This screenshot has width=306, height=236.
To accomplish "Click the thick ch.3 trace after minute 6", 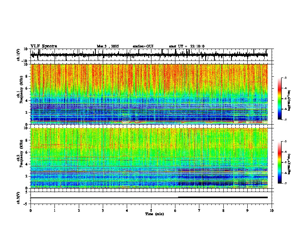I will click(x=223, y=197).
